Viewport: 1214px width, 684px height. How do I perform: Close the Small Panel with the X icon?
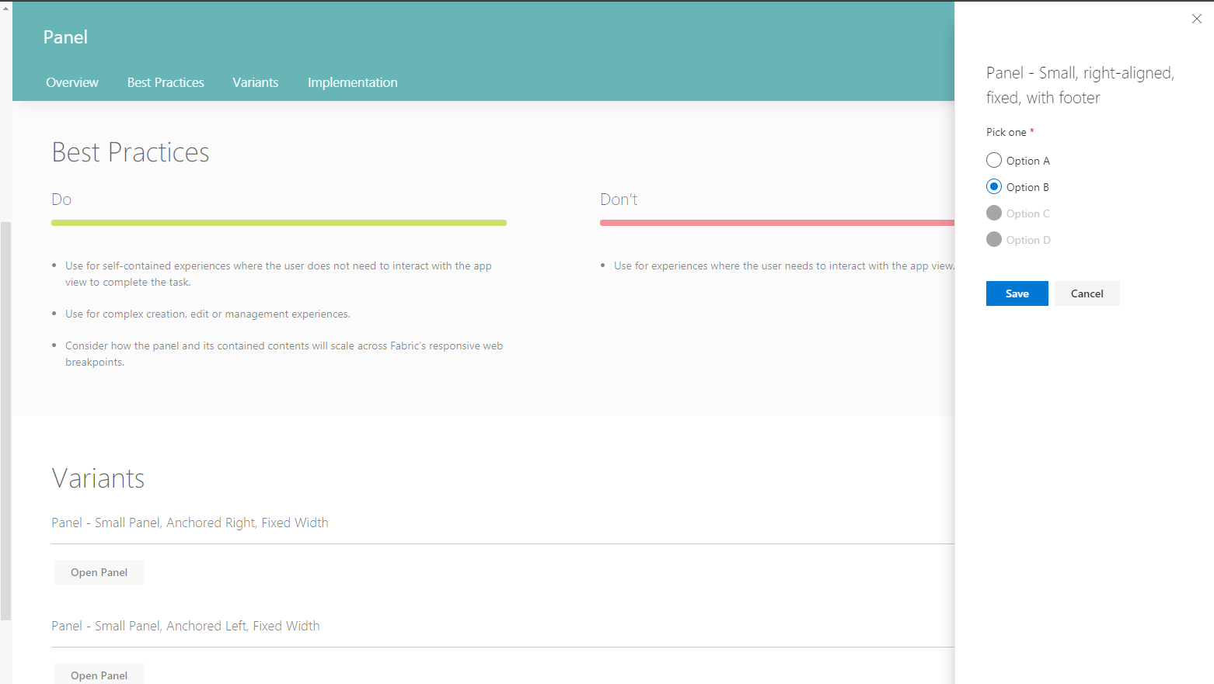pyautogui.click(x=1197, y=18)
